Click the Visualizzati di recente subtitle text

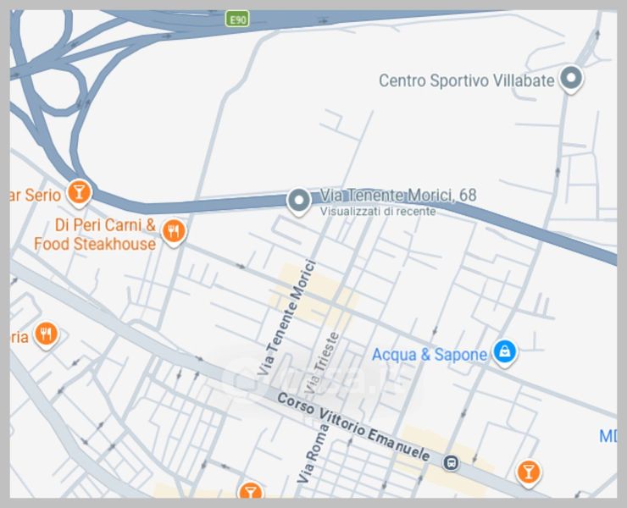pos(378,211)
